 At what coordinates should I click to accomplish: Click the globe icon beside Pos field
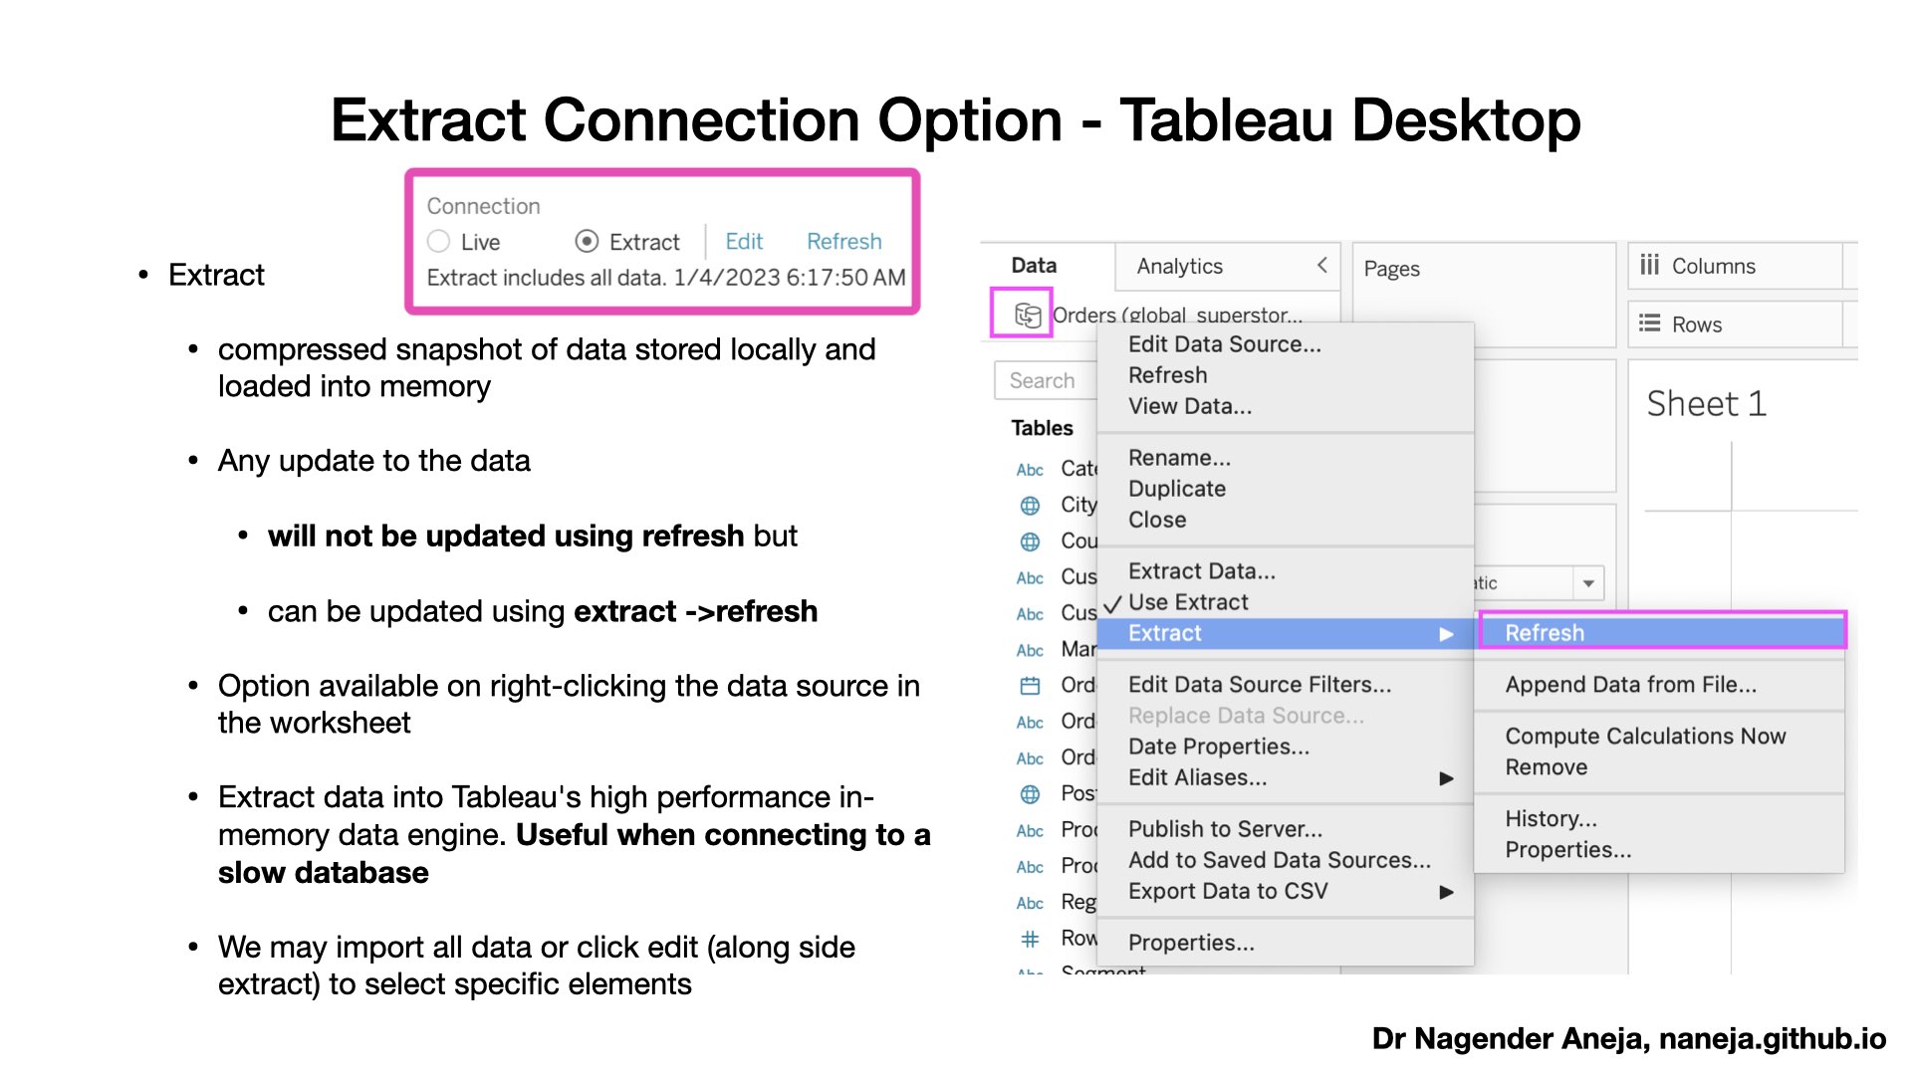1030,794
